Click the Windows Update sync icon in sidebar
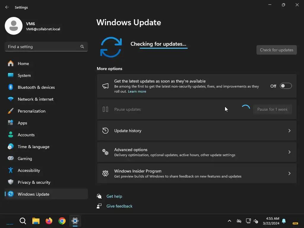This screenshot has height=228, width=304. 11,194
